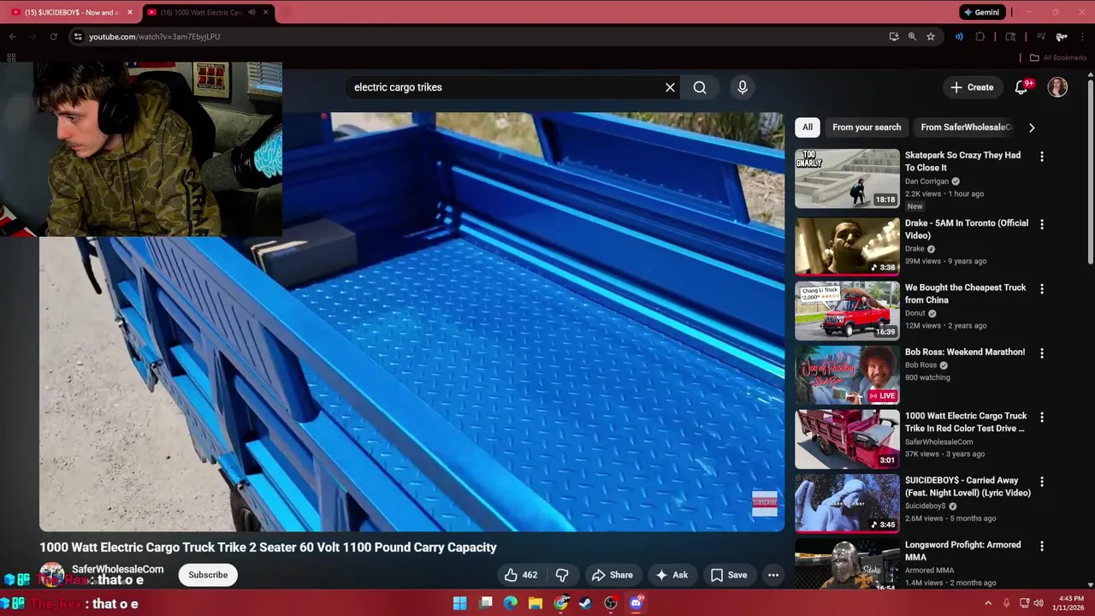1095x616 pixels.
Task: Open File Explorer from taskbar
Action: click(536, 603)
